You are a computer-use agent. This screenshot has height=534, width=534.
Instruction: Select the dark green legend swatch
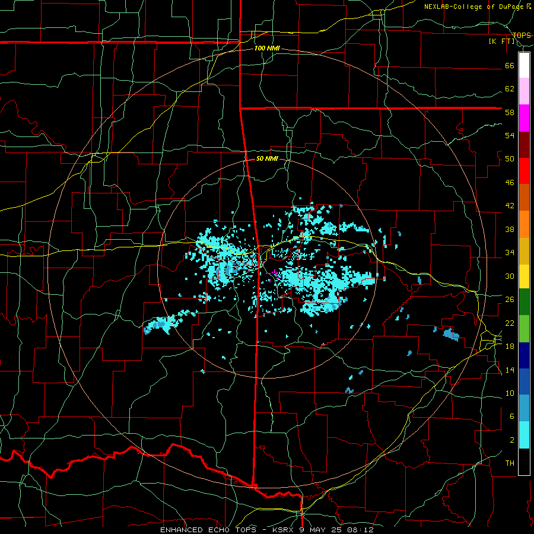[524, 302]
